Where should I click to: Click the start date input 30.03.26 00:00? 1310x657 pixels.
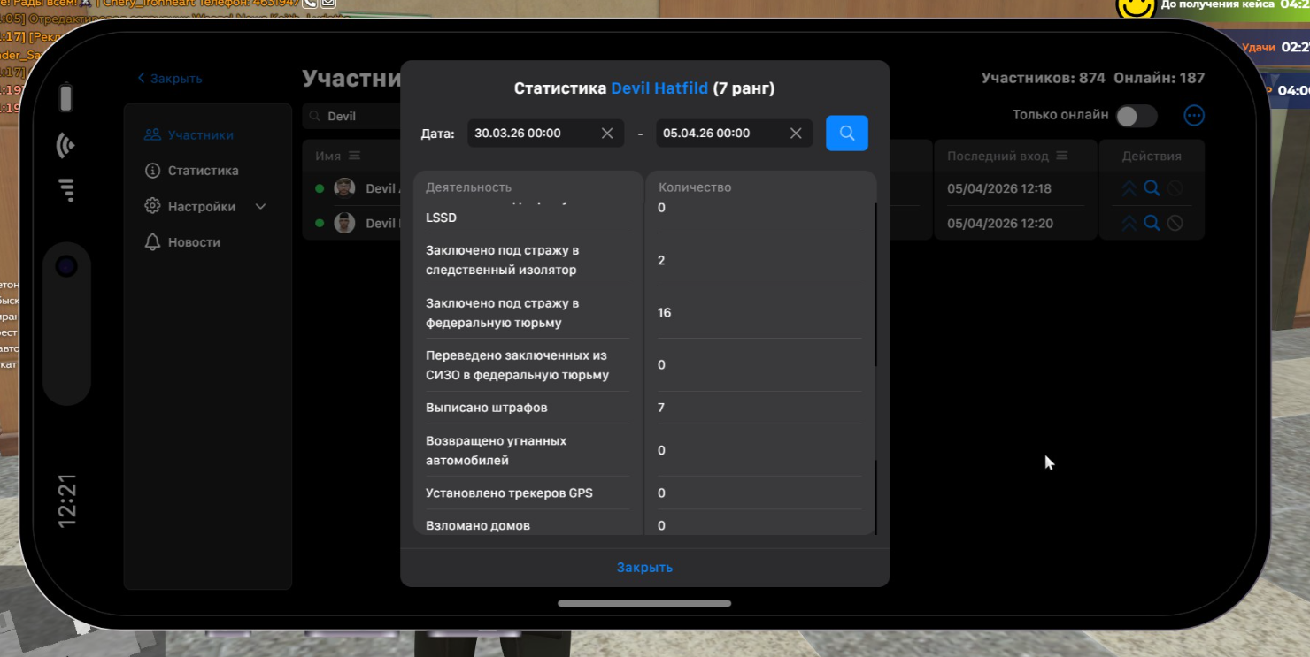click(x=531, y=134)
